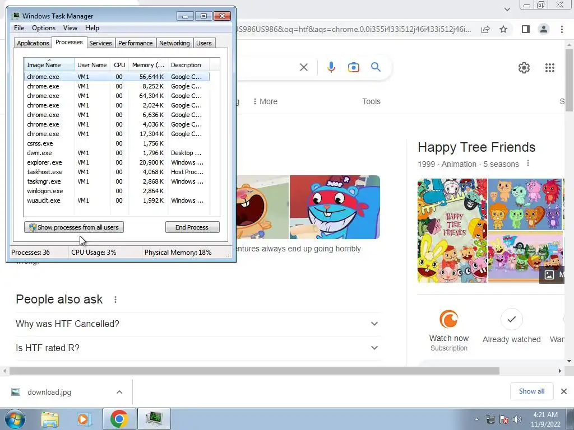The image size is (574, 430).
Task: Switch to the Users tab
Action: pos(204,43)
